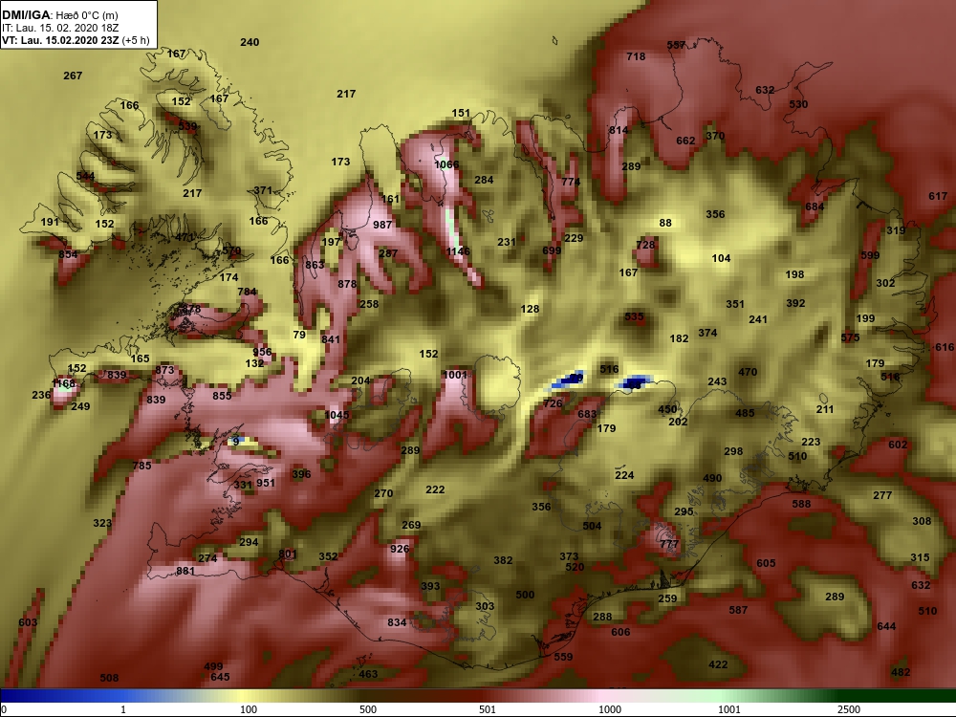Click the 951 map value
This screenshot has height=717, width=956.
point(265,483)
